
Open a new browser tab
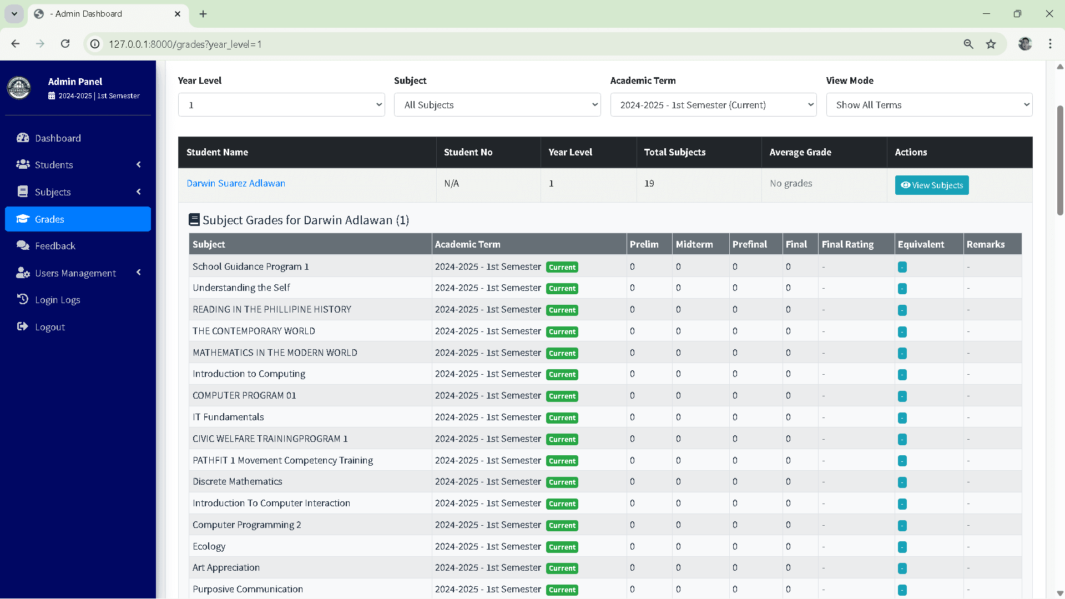pos(203,14)
